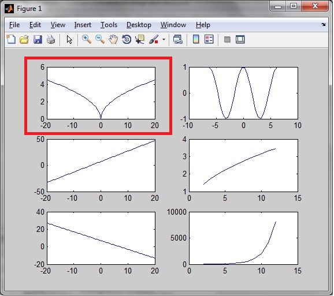Click the Figure 1 window title text

click(x=29, y=9)
